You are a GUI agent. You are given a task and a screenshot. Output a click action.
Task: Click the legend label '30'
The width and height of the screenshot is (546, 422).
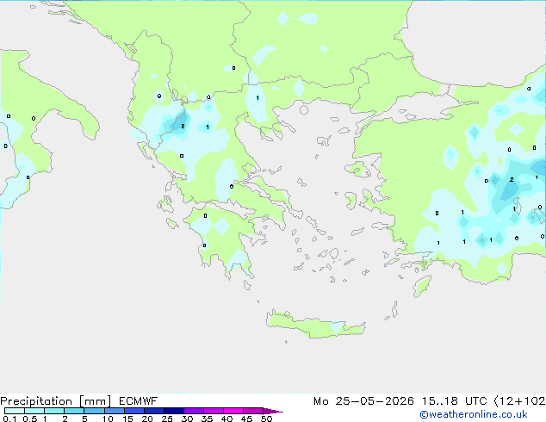click(187, 419)
